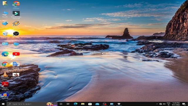Image resolution: width=188 pixels, height=106 pixels.
Task: Open the Mail app from the taskbar
Action: [97, 104]
